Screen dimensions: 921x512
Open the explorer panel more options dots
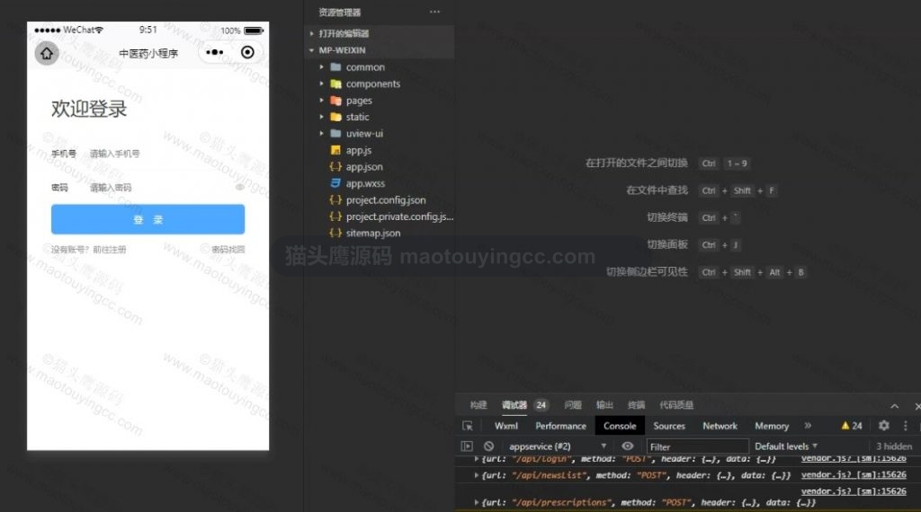[434, 12]
